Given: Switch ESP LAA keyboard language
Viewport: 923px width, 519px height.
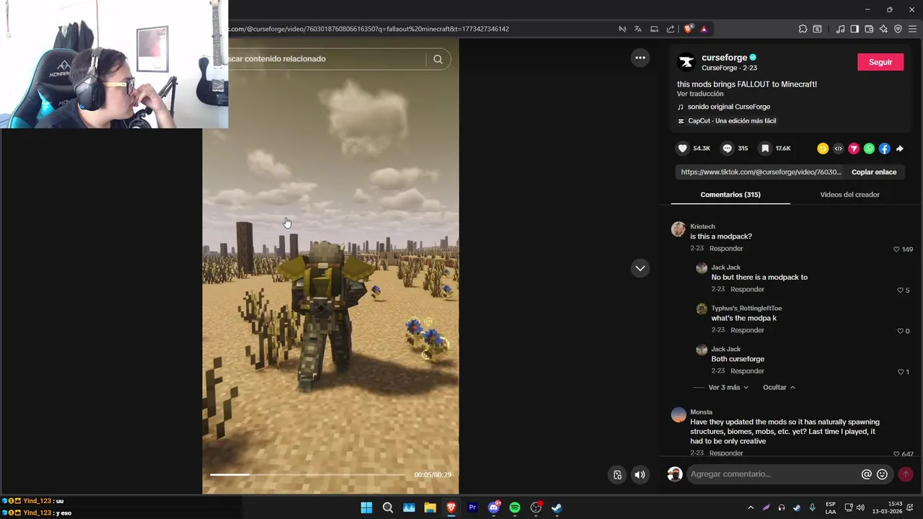Looking at the screenshot, I should 831,507.
